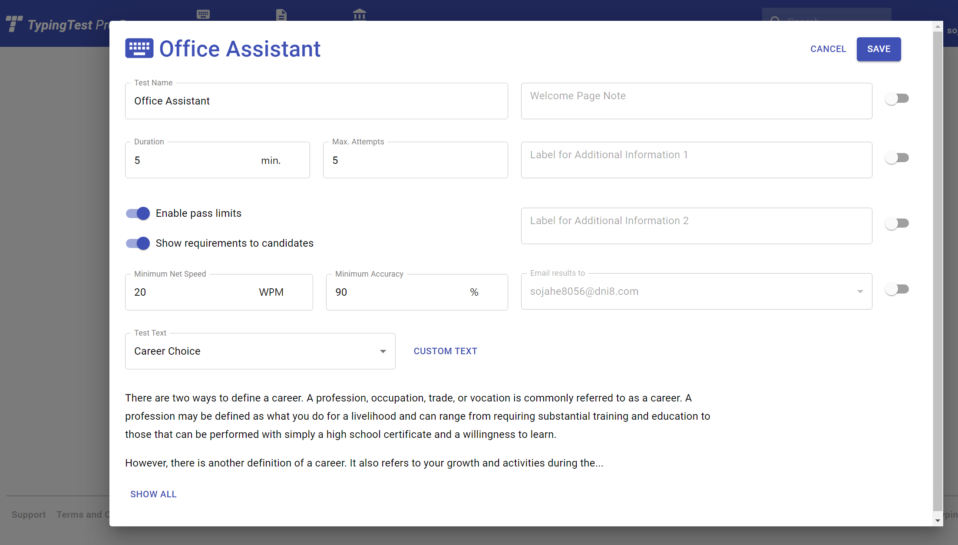The image size is (958, 545).
Task: Click SHOW ALL to expand test text
Action: tap(154, 494)
